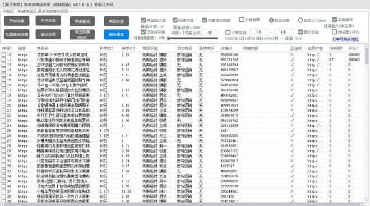Click the 商品恢复 button
This screenshot has width=370, height=206.
pos(117,21)
